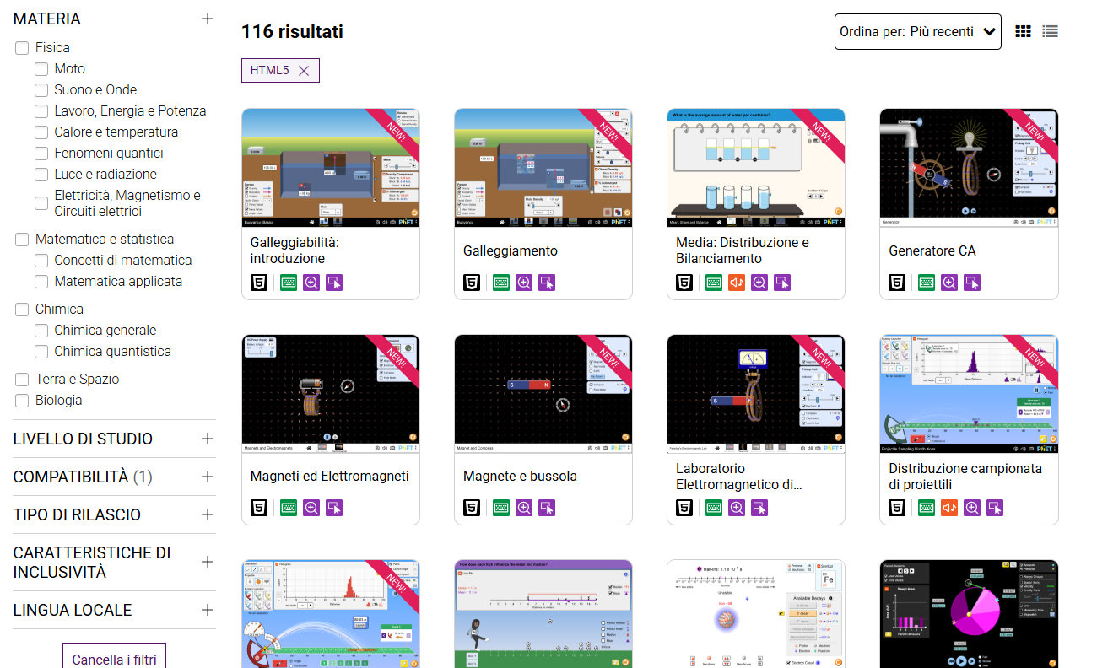Screen dimensions: 1097x668
Task: Click orange sound icon on Distribuzione campionata di proiettili card
Action: coord(949,508)
